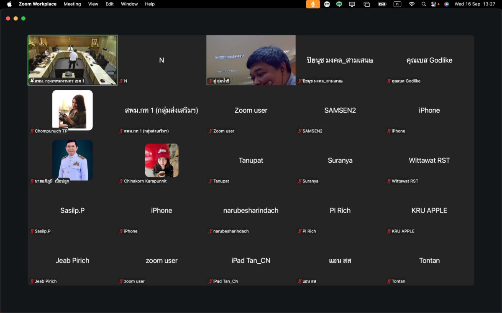
Task: Open the LINE menu bar icon
Action: (339, 4)
